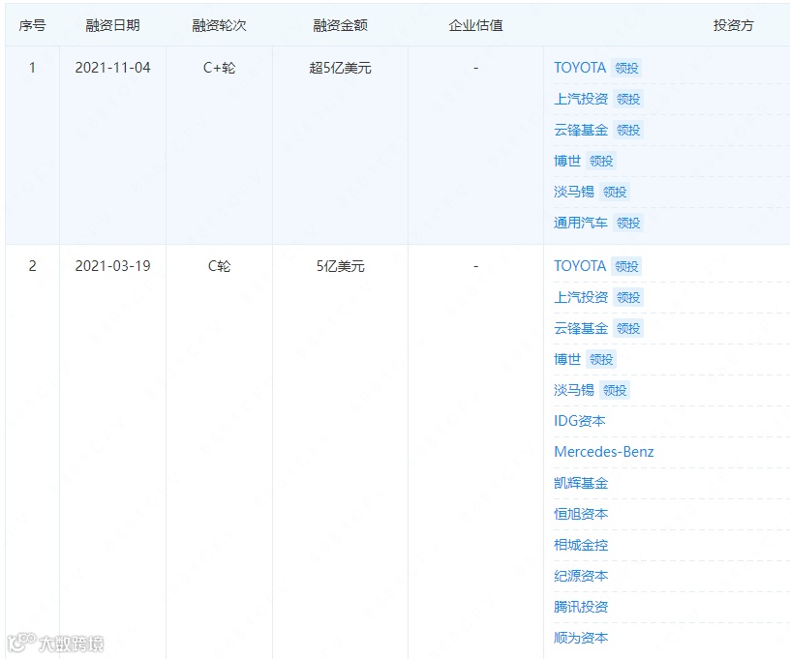Select the date cell 2021-03-19
790x659 pixels.
coord(112,266)
